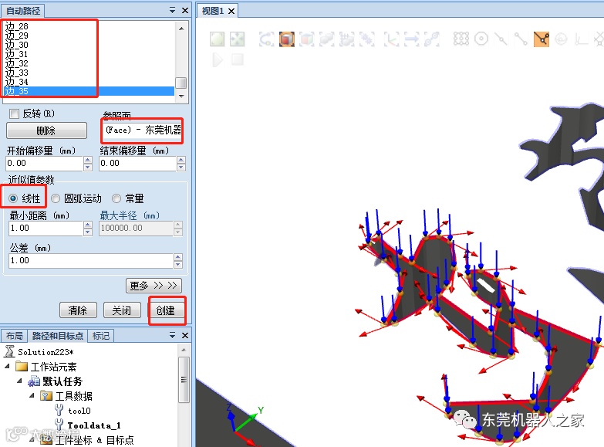
Task: Click the 默认任务 task icon
Action: 34,381
